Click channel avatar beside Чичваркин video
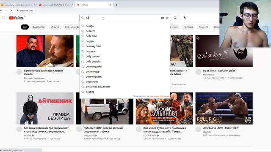Viewport: 271px width, 152px height. pyautogui.click(x=19, y=72)
